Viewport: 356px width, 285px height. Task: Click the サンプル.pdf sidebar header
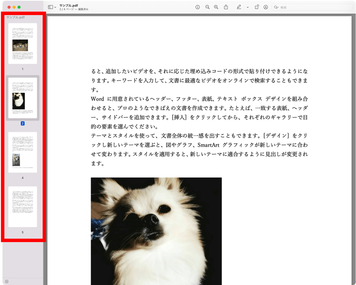(15, 17)
